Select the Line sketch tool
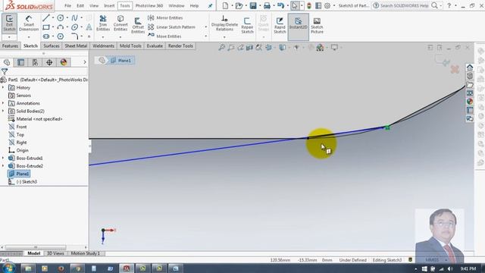The height and width of the screenshot is (273, 485). 46,18
